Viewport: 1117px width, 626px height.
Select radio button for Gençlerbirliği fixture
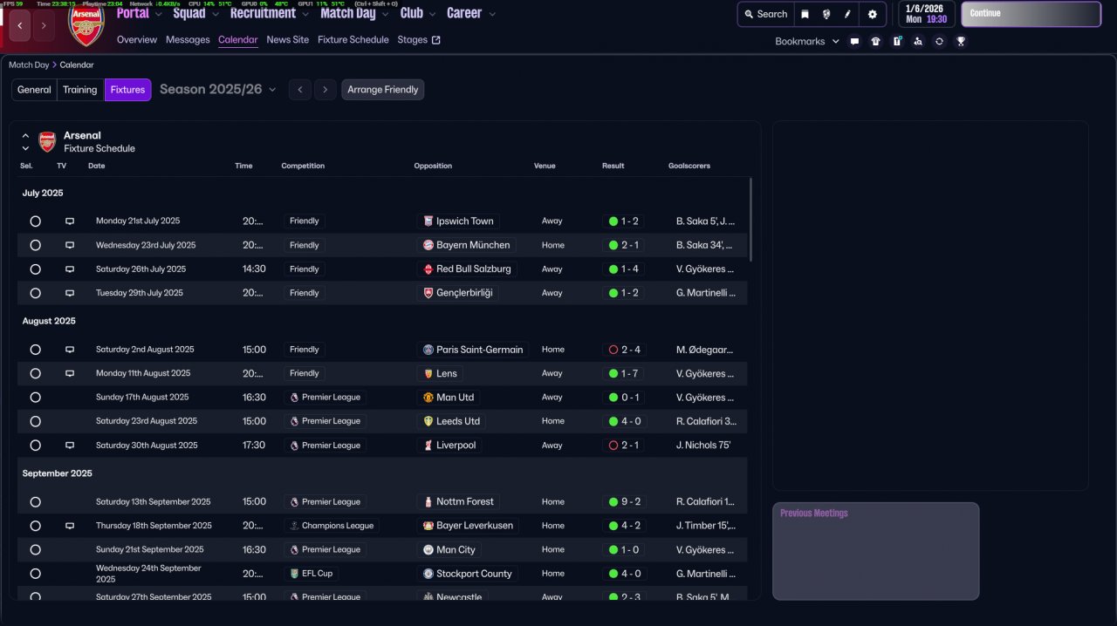click(x=35, y=293)
